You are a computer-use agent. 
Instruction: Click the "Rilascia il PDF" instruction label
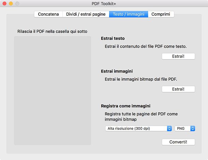coord(52,31)
